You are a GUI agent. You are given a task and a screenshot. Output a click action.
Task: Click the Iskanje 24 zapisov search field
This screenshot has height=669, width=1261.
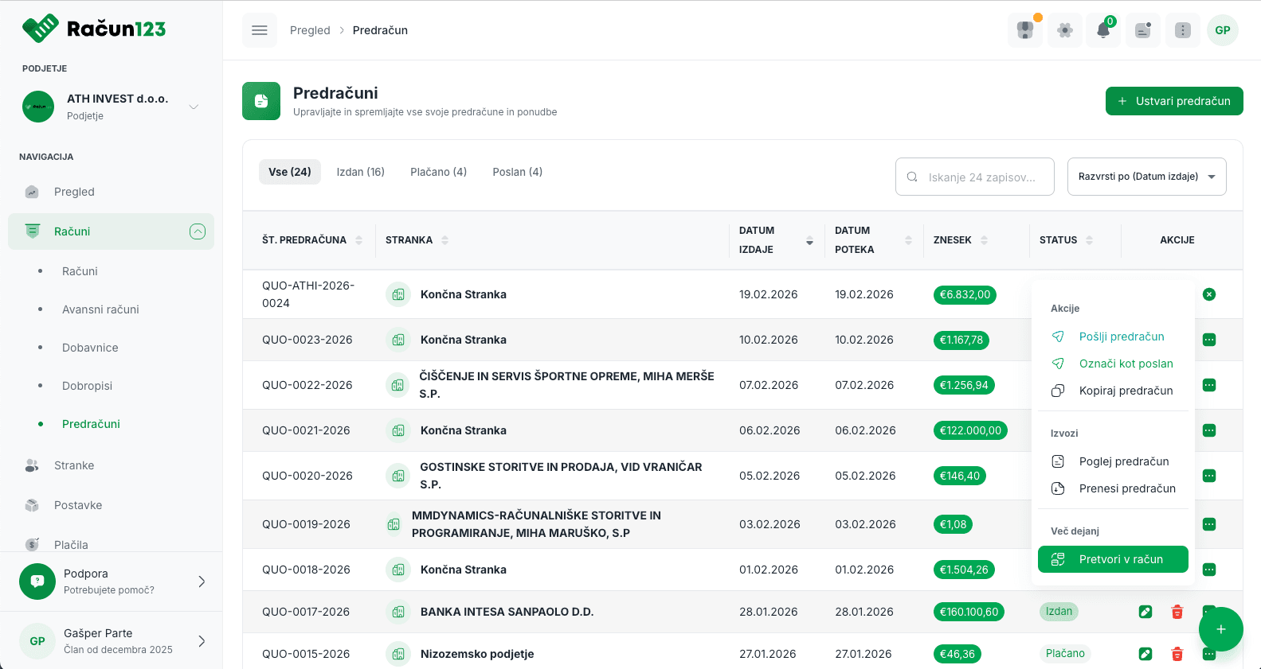click(x=981, y=177)
